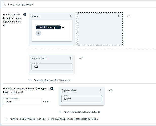
Task: Open the empty dotted card options menu
Action: (x=119, y=16)
